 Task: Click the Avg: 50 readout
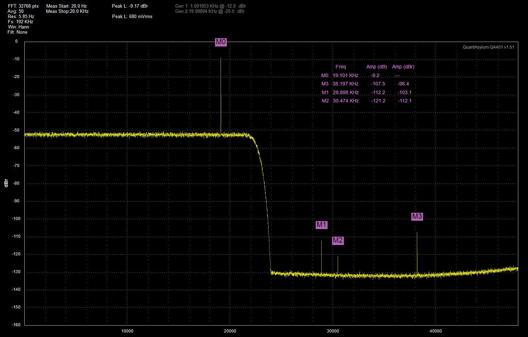[x=16, y=11]
